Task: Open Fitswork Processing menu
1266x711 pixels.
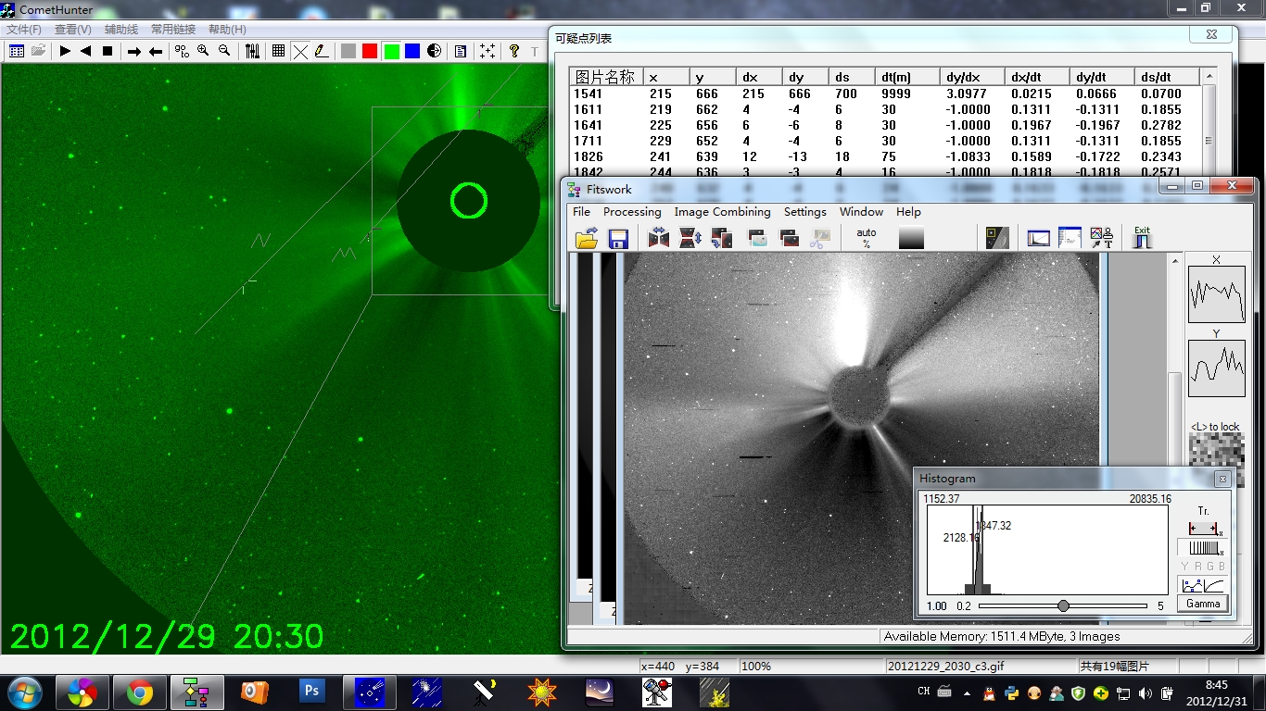Action: point(632,212)
